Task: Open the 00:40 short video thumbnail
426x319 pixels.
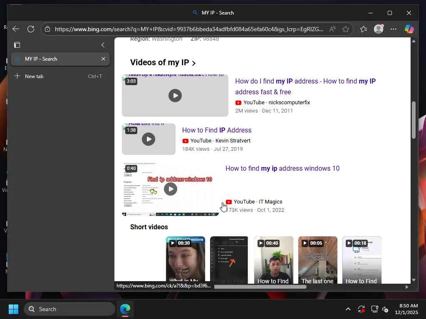Action: [x=274, y=260]
